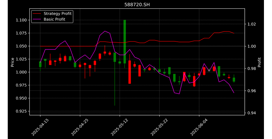Click the 1.075 price tick label
The height and width of the screenshot is (139, 272).
[21, 33]
